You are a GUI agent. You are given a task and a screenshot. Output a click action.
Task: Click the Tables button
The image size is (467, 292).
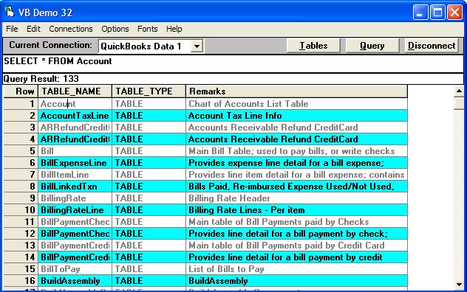click(313, 46)
